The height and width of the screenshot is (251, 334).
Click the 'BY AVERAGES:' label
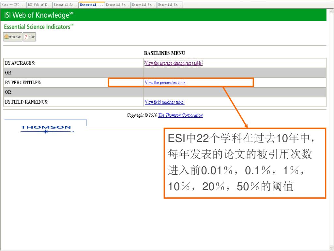[x=20, y=63]
